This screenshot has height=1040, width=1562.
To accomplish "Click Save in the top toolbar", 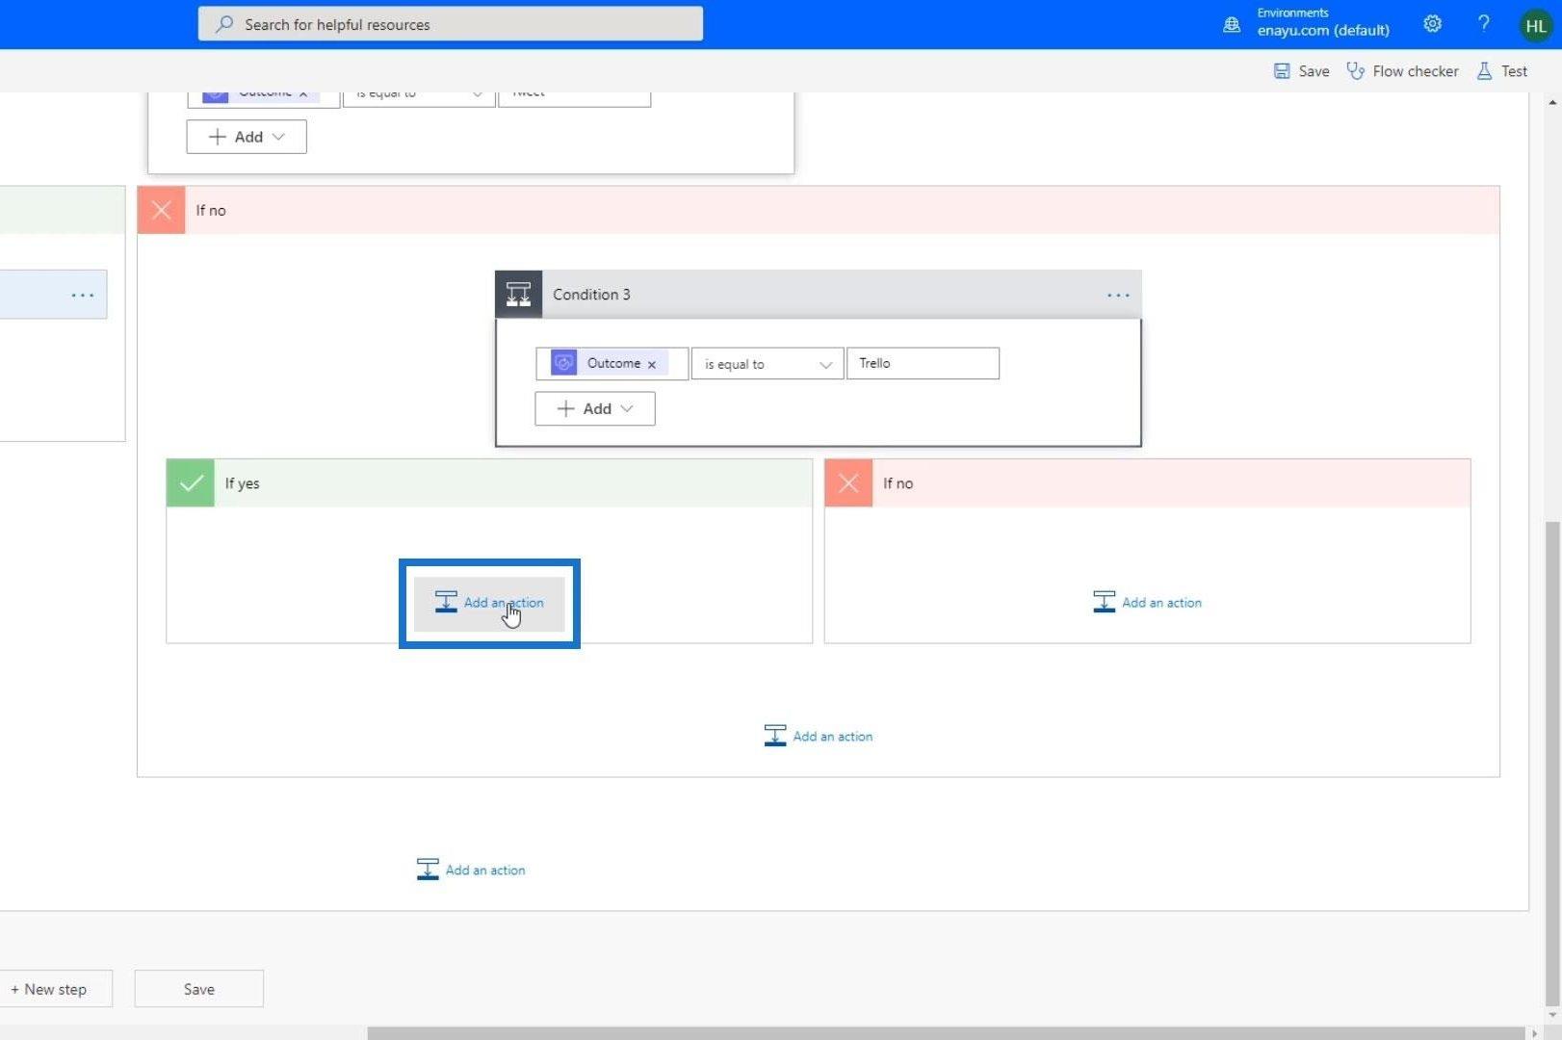I will [x=1302, y=71].
